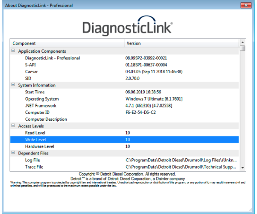Click the Hardware Level value 10

pyautogui.click(x=128, y=146)
